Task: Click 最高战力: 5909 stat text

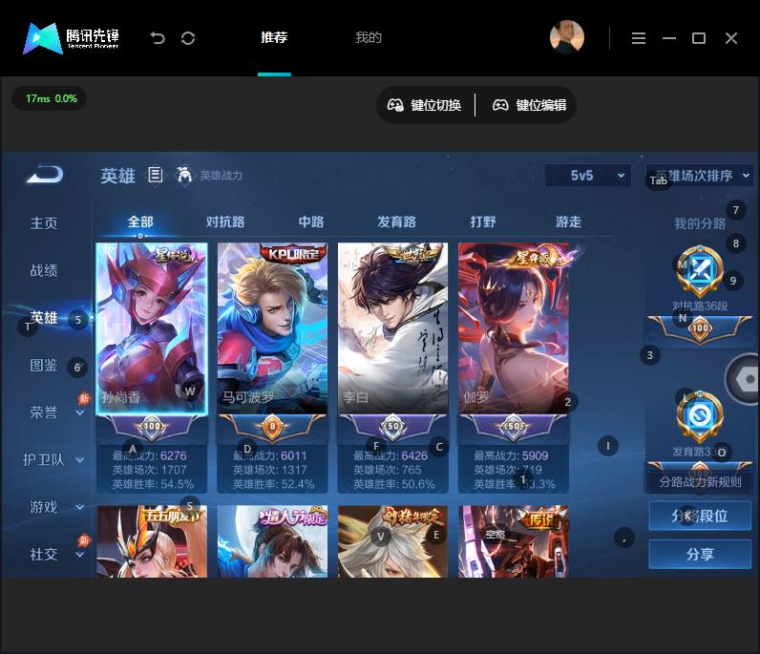Action: coord(511,455)
